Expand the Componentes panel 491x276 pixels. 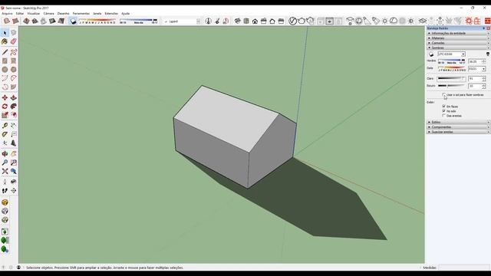pyautogui.click(x=459, y=127)
